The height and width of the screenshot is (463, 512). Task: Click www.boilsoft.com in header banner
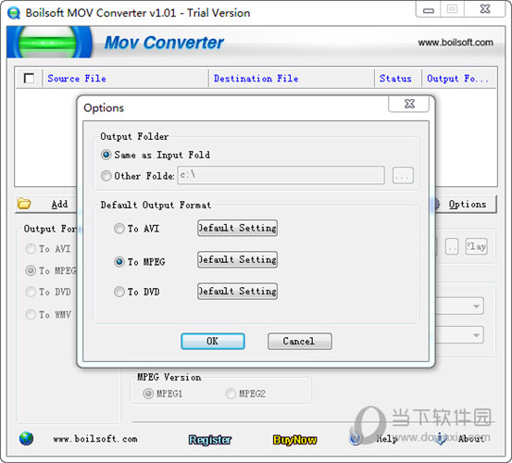click(456, 43)
